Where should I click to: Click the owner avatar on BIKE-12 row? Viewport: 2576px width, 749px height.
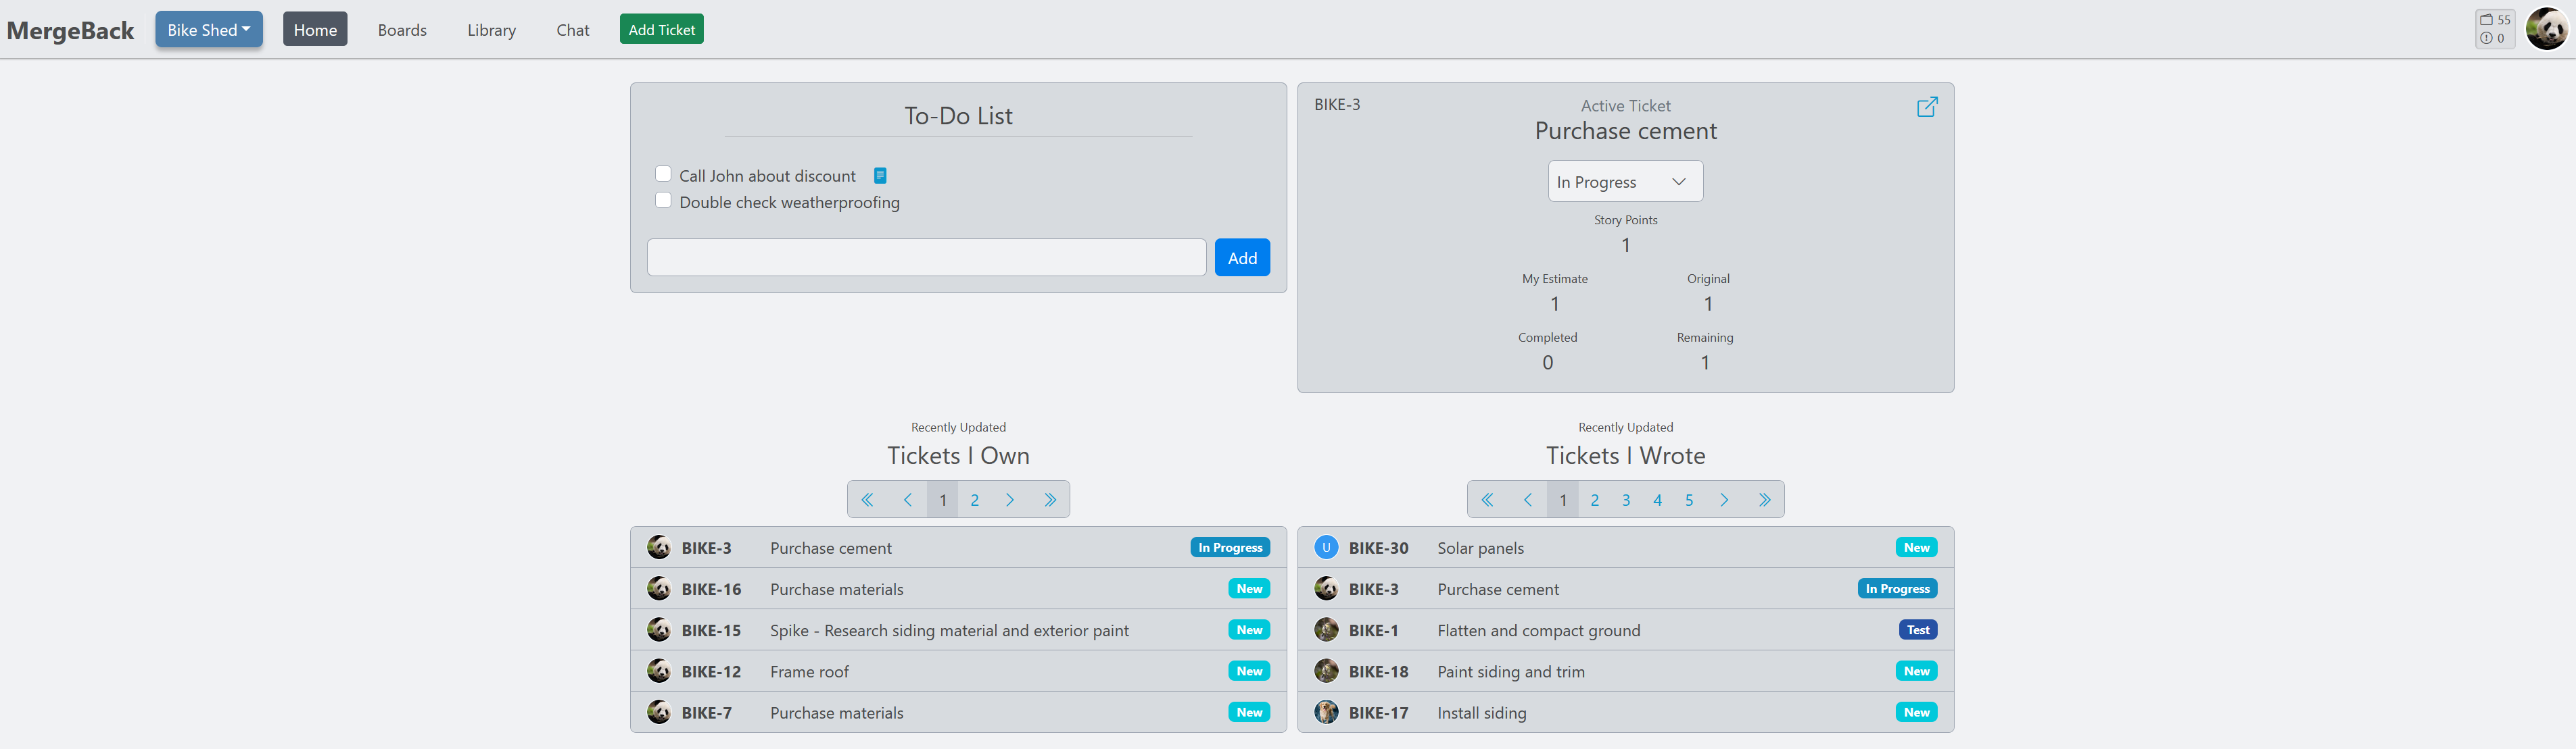click(658, 671)
